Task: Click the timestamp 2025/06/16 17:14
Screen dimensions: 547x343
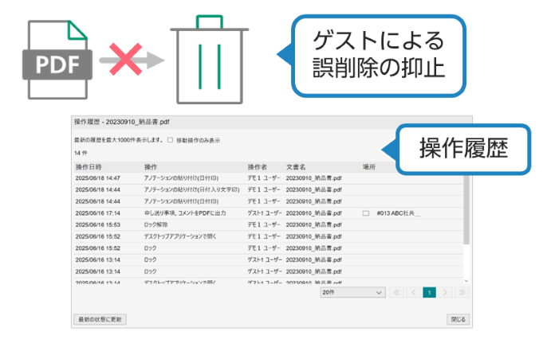Action: click(97, 213)
